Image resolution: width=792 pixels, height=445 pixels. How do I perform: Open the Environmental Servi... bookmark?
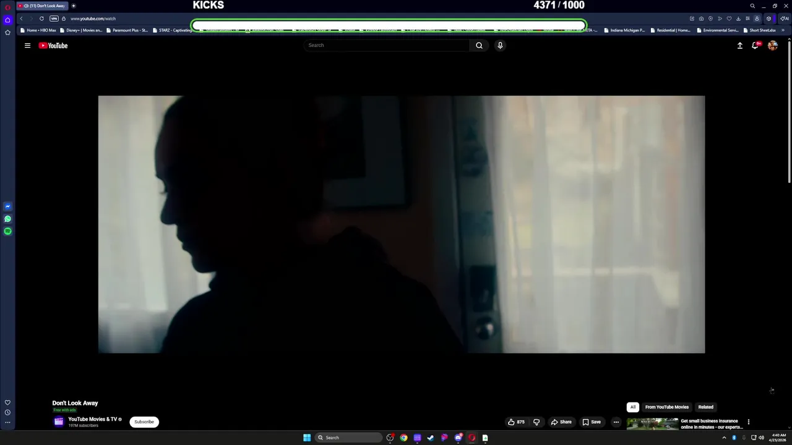click(717, 30)
